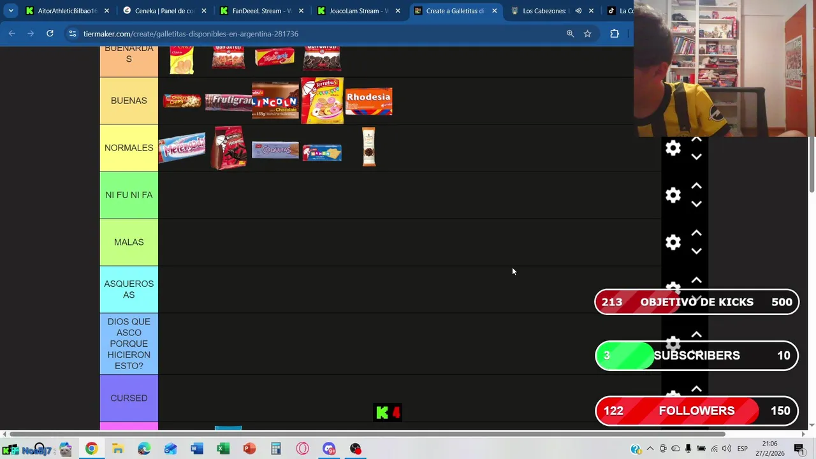This screenshot has height=459, width=816.
Task: Mute audio on Los Cabezones tab
Action: coord(578,11)
